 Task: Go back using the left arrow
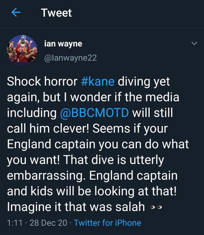pos(16,13)
